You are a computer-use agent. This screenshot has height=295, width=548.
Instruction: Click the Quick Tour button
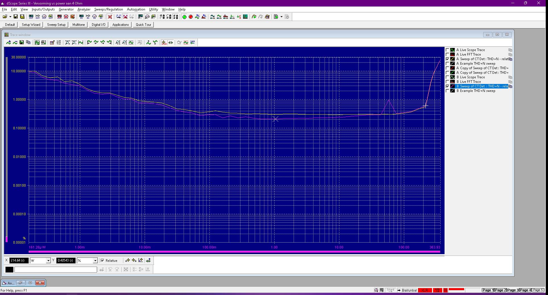pos(143,25)
